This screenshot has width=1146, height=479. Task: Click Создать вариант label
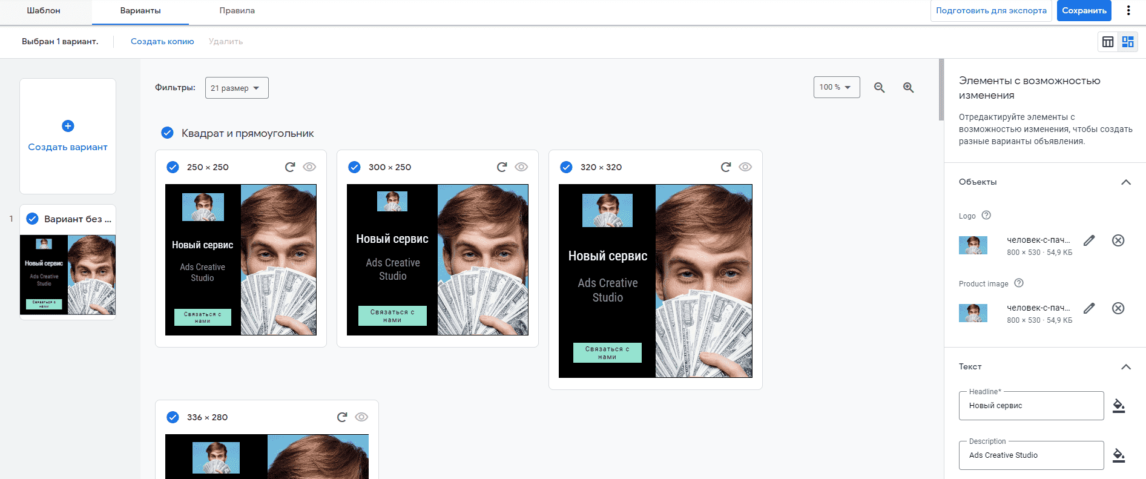(68, 147)
